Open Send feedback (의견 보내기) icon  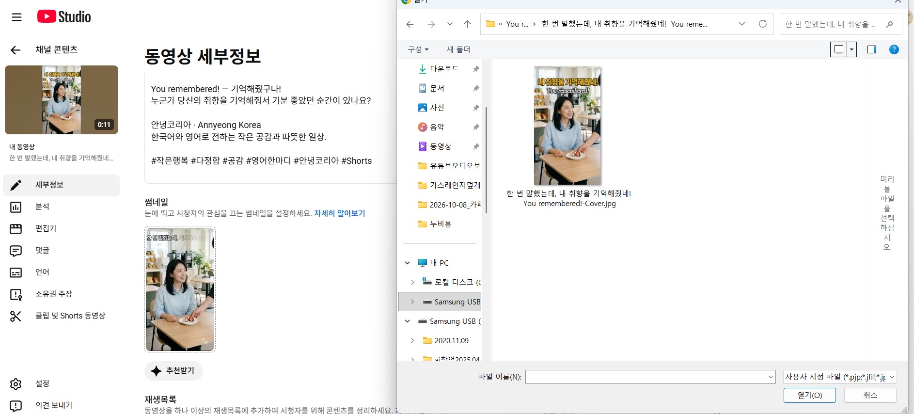point(16,406)
